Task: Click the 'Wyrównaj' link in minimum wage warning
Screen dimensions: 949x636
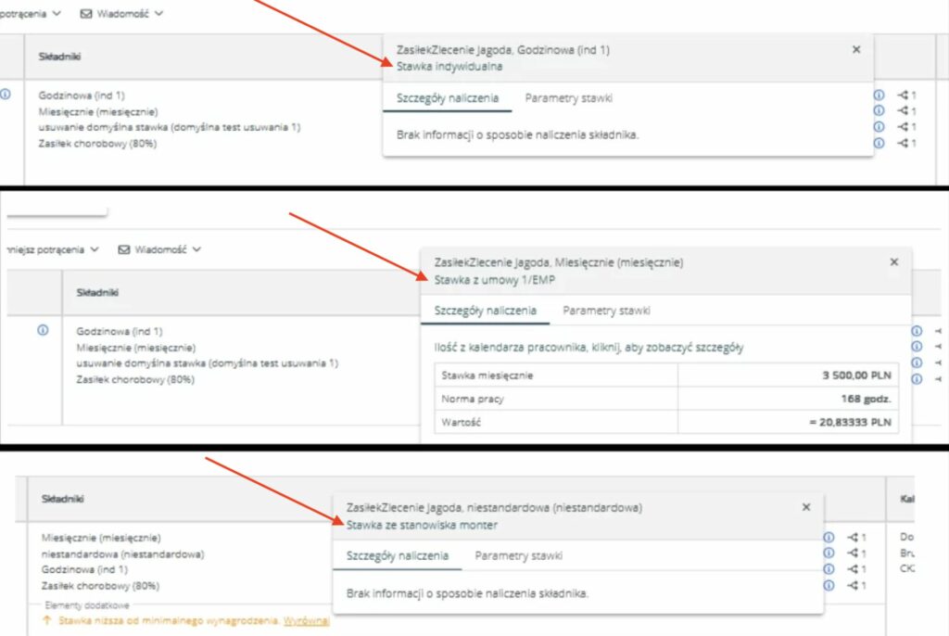Action: [307, 620]
